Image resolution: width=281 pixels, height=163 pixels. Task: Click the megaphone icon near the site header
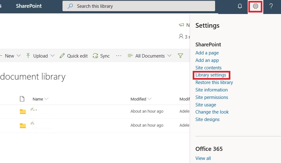click(x=181, y=25)
